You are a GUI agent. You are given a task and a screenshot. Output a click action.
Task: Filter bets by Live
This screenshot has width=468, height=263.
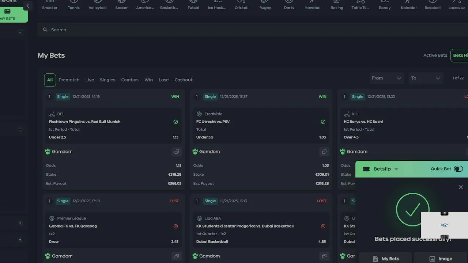(90, 80)
